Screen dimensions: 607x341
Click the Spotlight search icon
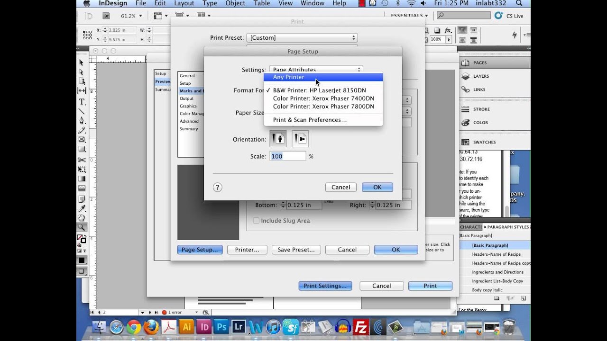519,3
